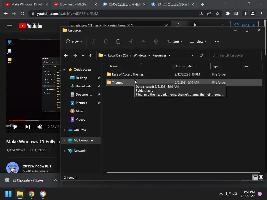Click the Delete trash icon in Explorer
The image size is (267, 200).
156,41
